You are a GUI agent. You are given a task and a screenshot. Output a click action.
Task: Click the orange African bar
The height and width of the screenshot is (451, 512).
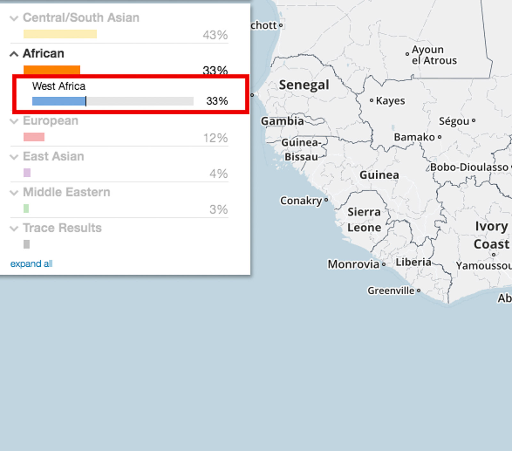pos(52,70)
